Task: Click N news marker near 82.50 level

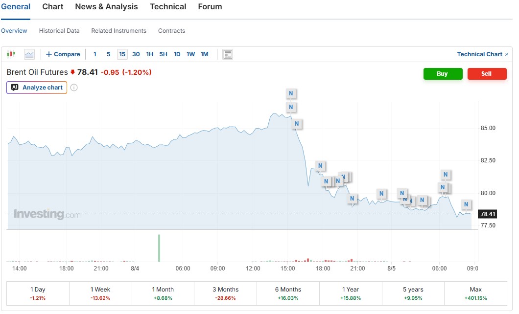Action: coord(320,166)
